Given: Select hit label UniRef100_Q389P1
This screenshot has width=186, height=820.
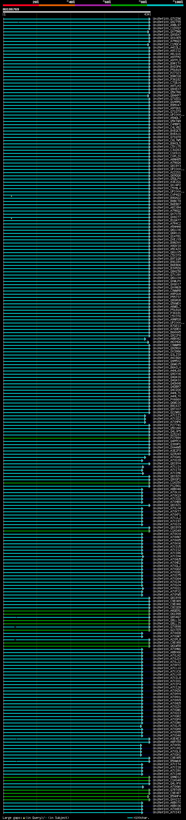Looking at the screenshot, I should [x=167, y=444].
